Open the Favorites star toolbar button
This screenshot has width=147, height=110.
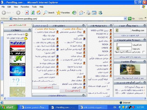click(63, 13)
